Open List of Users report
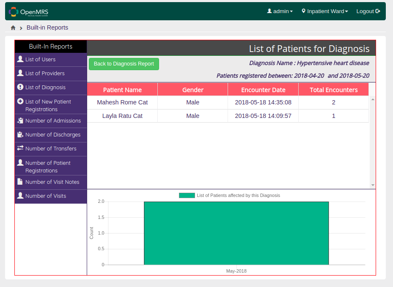This screenshot has height=287, width=393. (x=51, y=60)
